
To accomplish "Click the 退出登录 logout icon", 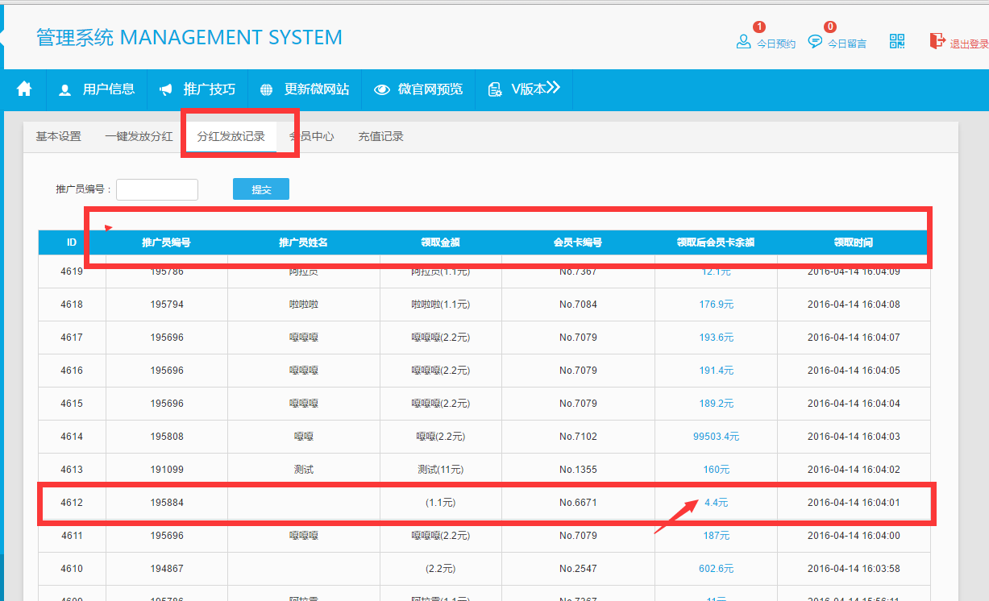I will pos(937,41).
